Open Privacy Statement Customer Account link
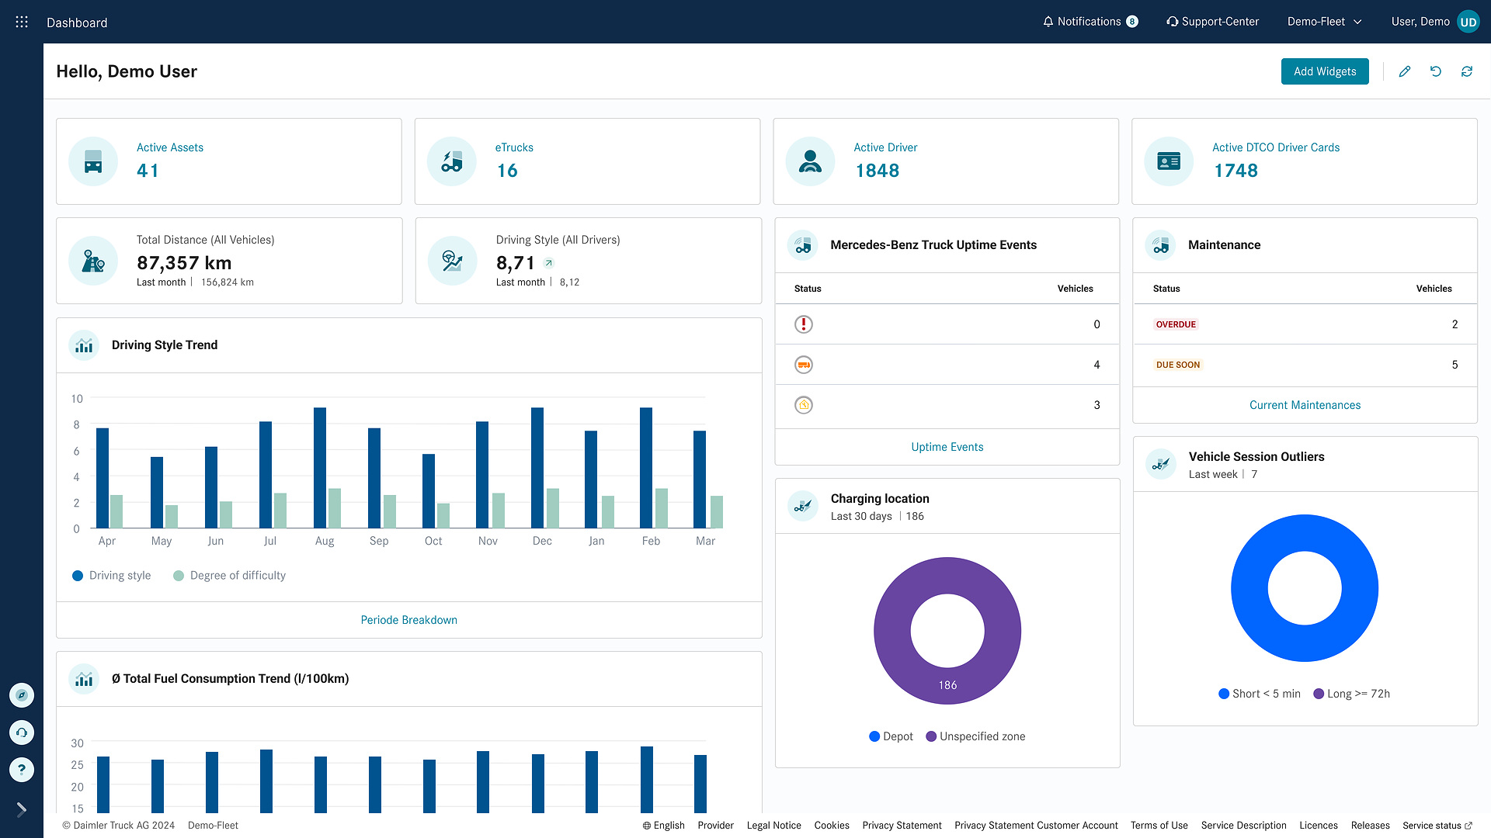The image size is (1491, 838). [1037, 826]
